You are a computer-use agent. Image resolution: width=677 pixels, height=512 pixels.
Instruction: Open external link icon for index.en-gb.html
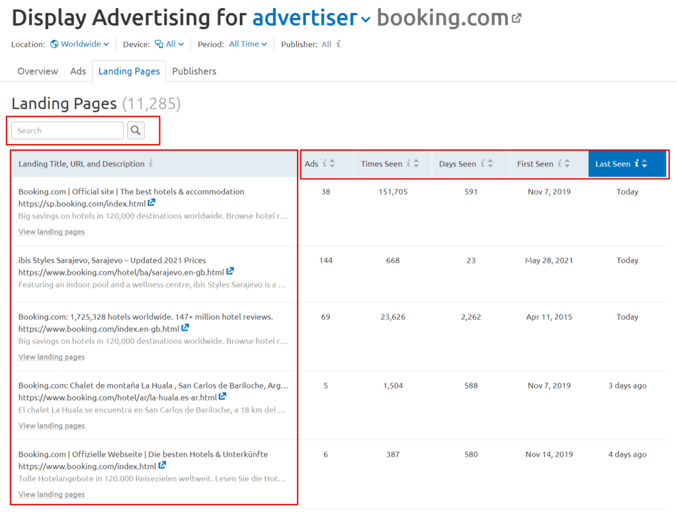click(x=185, y=328)
